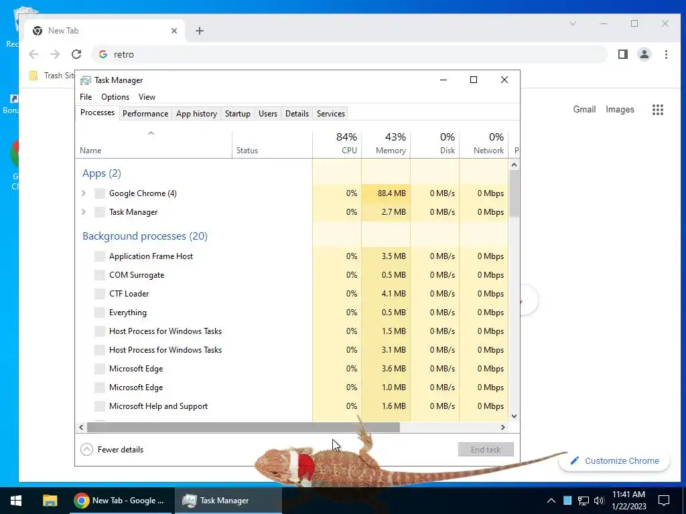This screenshot has width=686, height=514.
Task: Expand the Task Manager process entry
Action: [x=84, y=212]
